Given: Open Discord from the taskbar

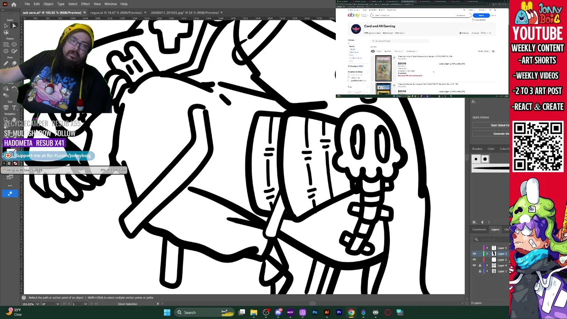Looking at the screenshot, I should point(278,312).
